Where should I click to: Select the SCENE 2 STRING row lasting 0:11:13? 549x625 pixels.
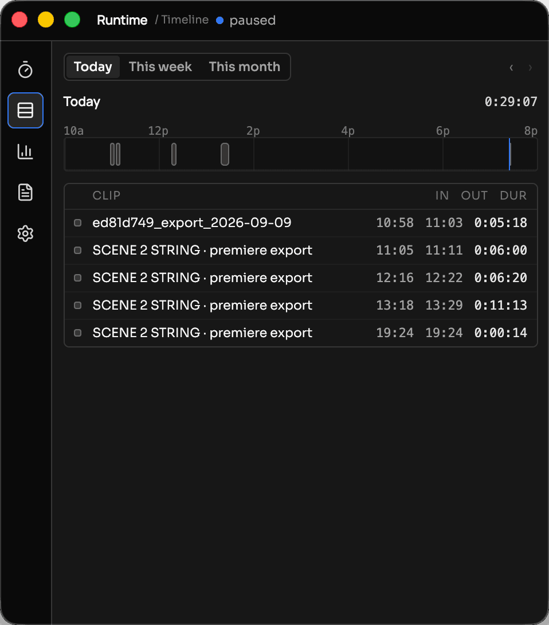click(x=301, y=305)
